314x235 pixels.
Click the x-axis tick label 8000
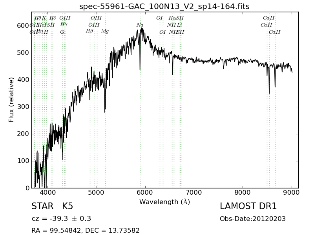pos(243,193)
